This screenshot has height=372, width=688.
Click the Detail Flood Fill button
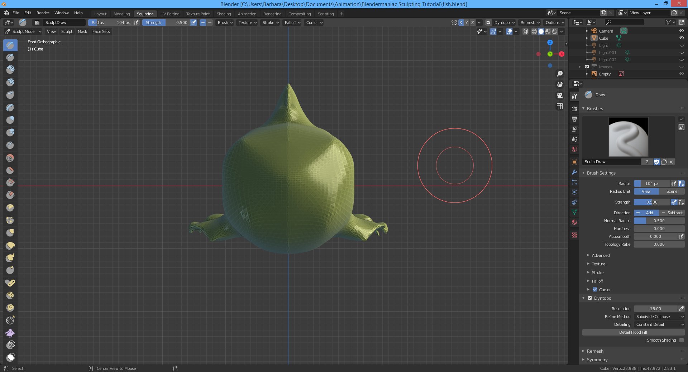click(633, 332)
